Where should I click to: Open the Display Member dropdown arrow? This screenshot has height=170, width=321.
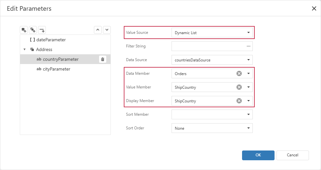pos(249,101)
